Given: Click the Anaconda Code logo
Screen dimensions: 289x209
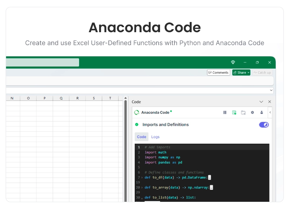Looking at the screenshot, I should (x=137, y=112).
